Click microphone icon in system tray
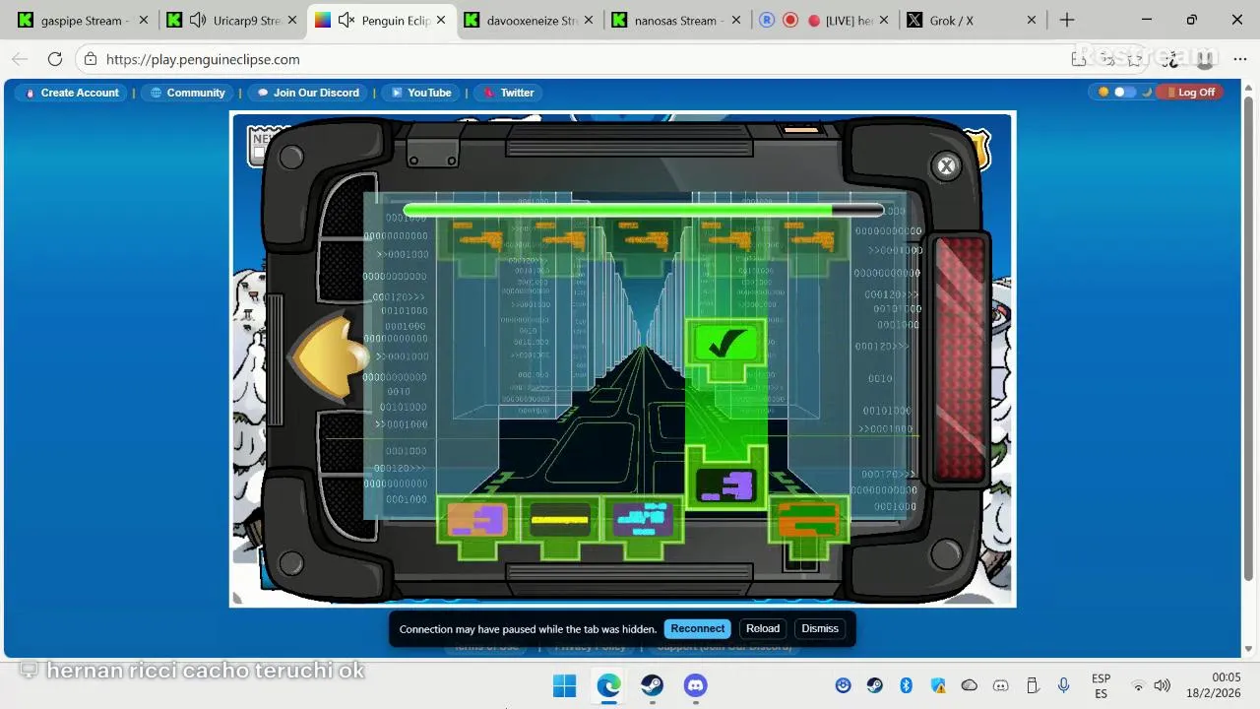The height and width of the screenshot is (709, 1260). coord(1064,685)
